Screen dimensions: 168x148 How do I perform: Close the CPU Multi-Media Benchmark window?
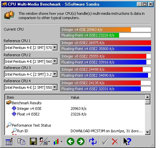pos(151,4)
